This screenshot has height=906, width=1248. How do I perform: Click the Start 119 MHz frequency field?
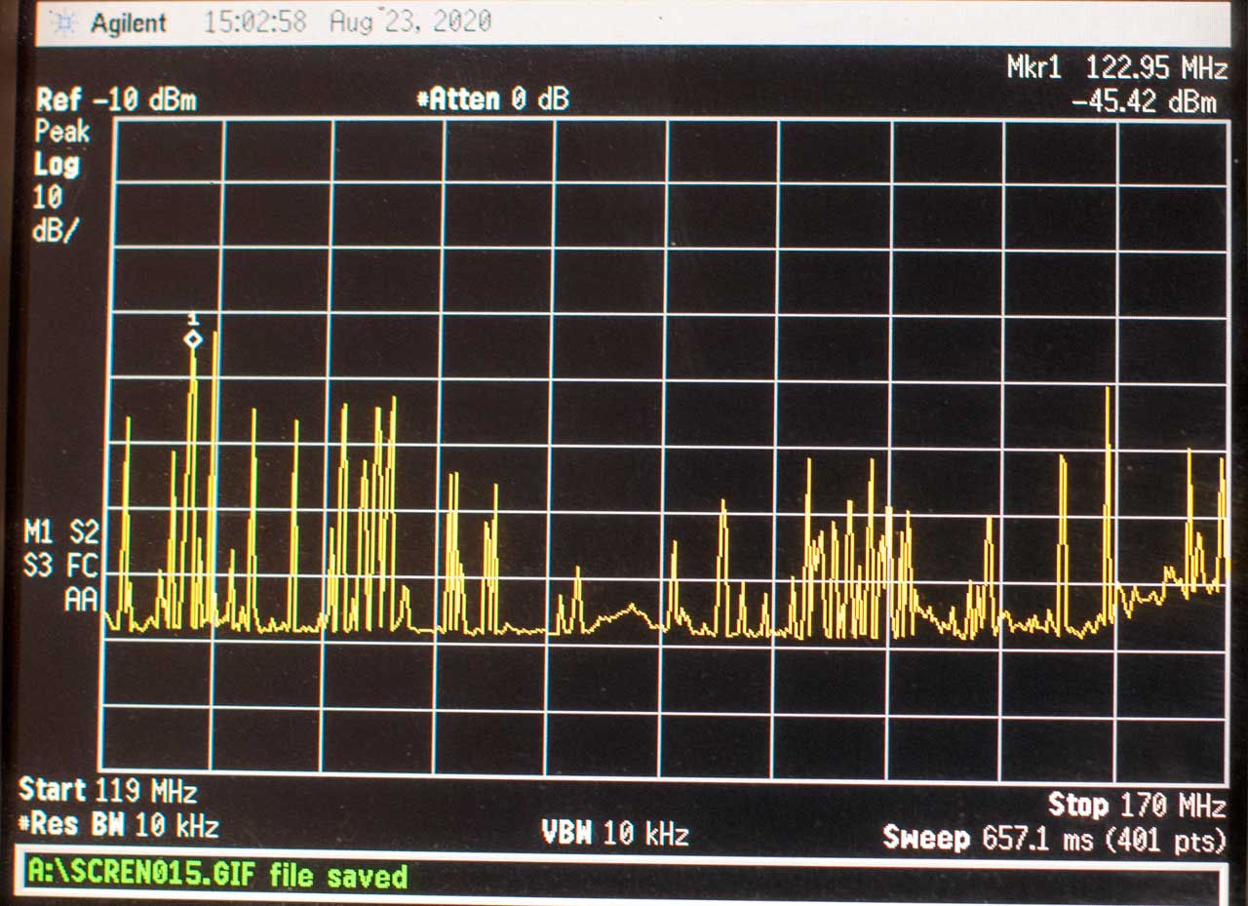tap(107, 790)
